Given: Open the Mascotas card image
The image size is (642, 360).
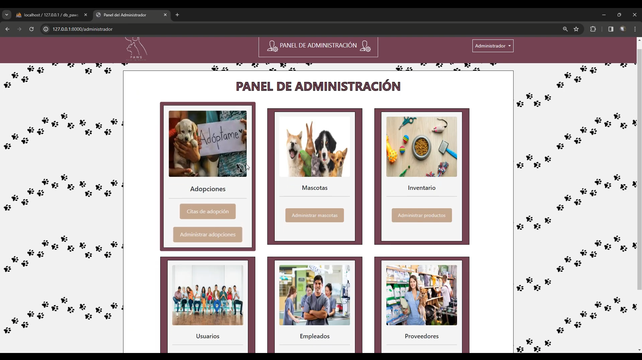Looking at the screenshot, I should (314, 146).
